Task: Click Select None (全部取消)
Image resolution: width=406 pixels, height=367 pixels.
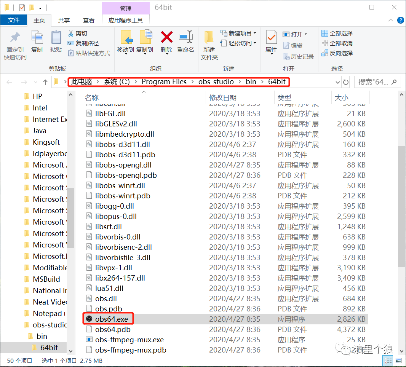Action: [337, 43]
